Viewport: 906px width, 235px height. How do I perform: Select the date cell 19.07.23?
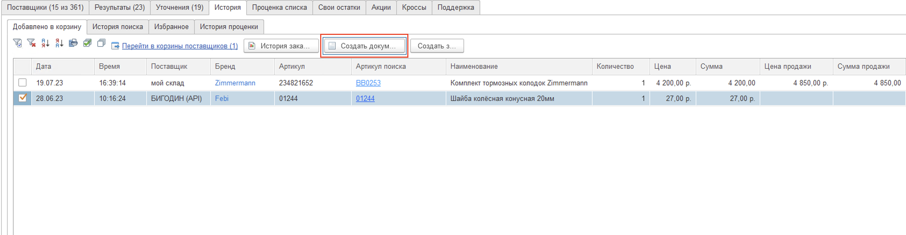63,83
